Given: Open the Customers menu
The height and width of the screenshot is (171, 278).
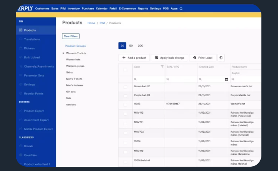Looking at the screenshot, I should (x=42, y=9).
